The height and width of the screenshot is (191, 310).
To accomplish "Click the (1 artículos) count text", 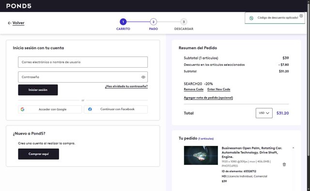I will pyautogui.click(x=206, y=139).
